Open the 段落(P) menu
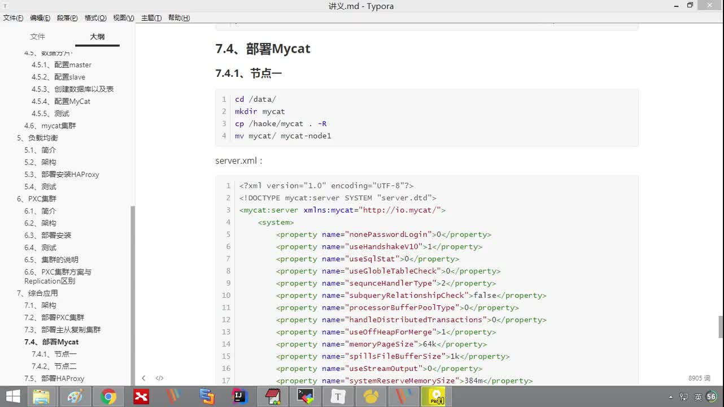Screen dimensions: 724x407 pos(67,18)
